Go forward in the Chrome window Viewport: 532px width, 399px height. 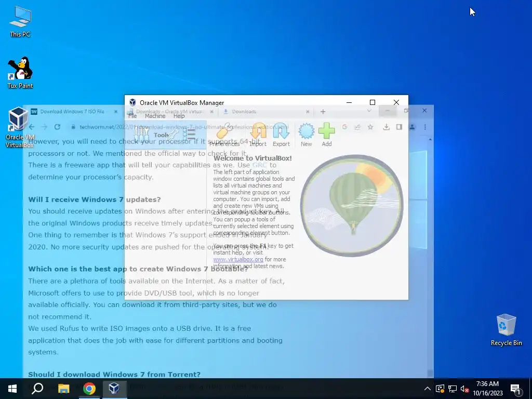[x=45, y=127]
